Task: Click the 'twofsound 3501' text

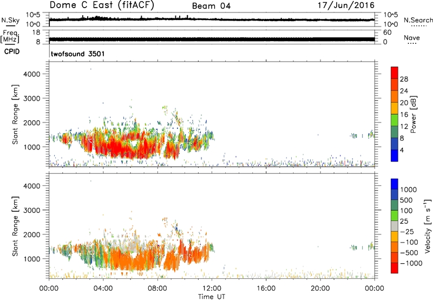Action: (77, 54)
